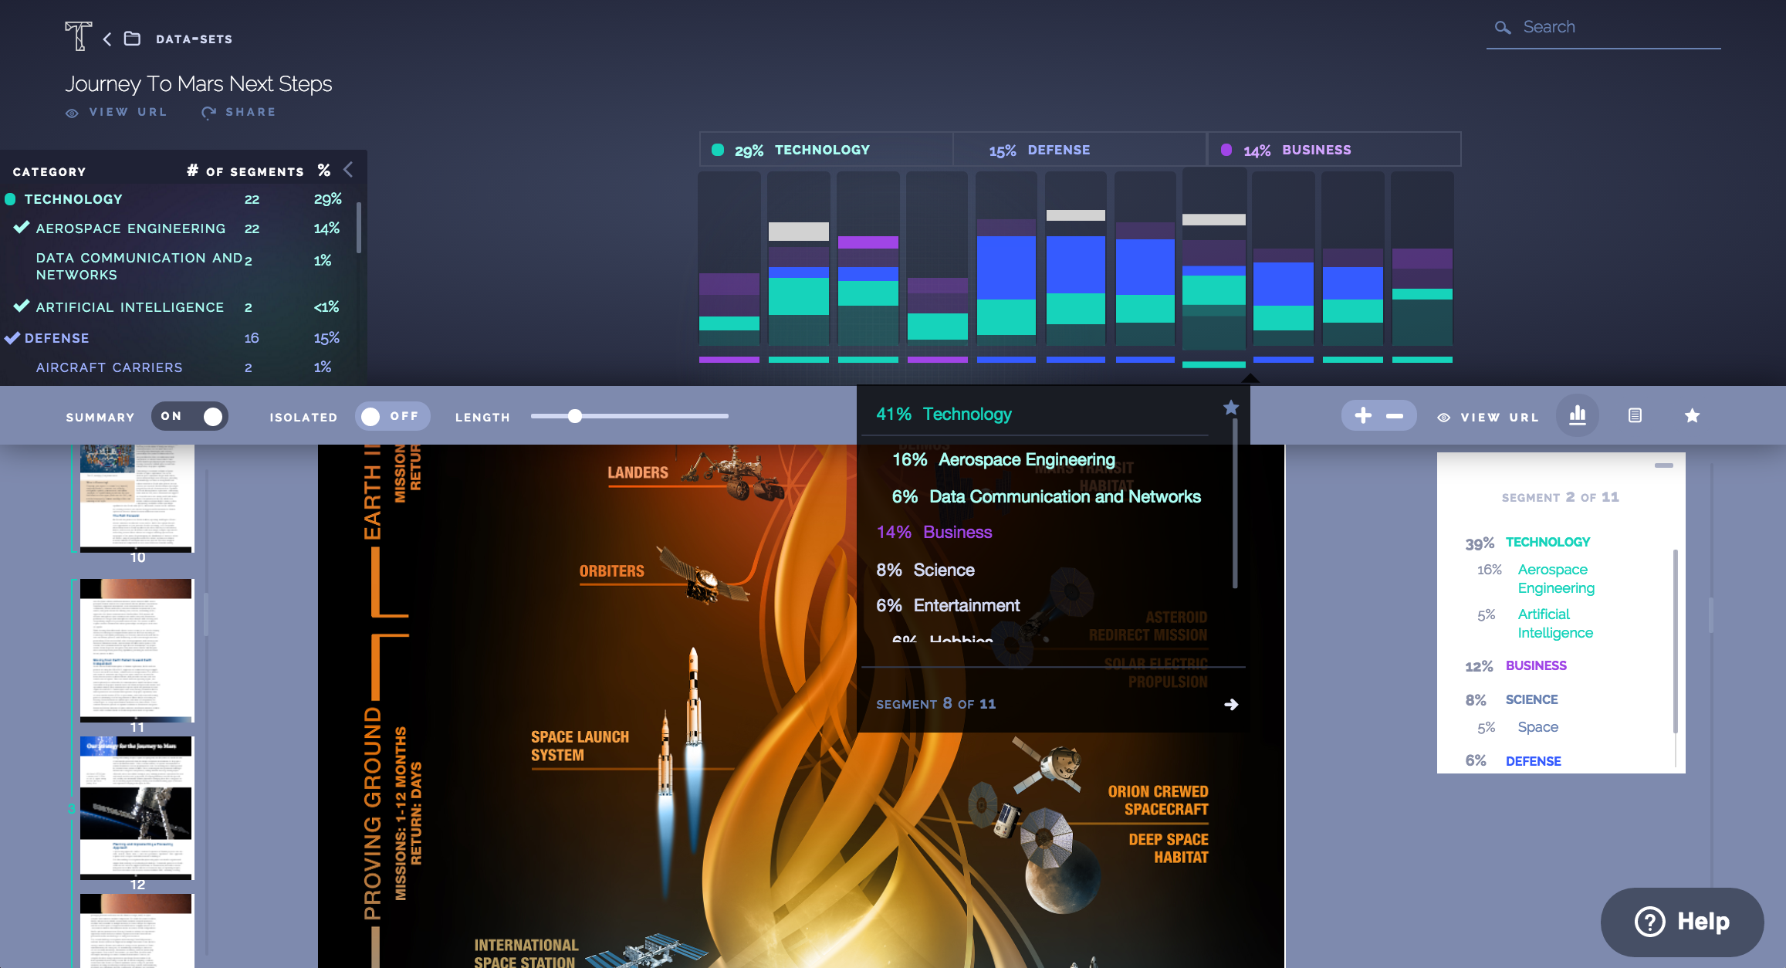This screenshot has width=1786, height=968.
Task: Toggle the Technology category dot
Action: tap(11, 199)
